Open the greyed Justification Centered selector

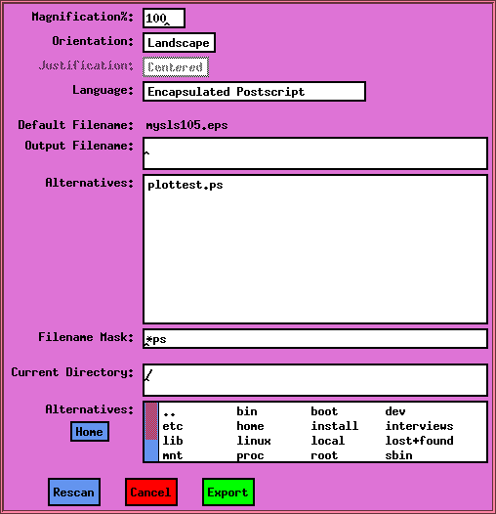pyautogui.click(x=176, y=67)
